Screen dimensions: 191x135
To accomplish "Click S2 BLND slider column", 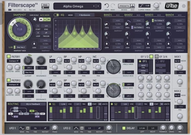I will coord(168,113).
